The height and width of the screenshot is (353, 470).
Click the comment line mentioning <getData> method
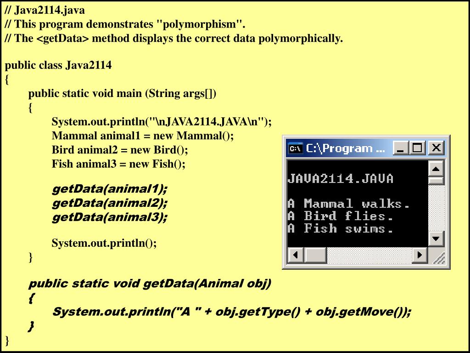click(174, 39)
